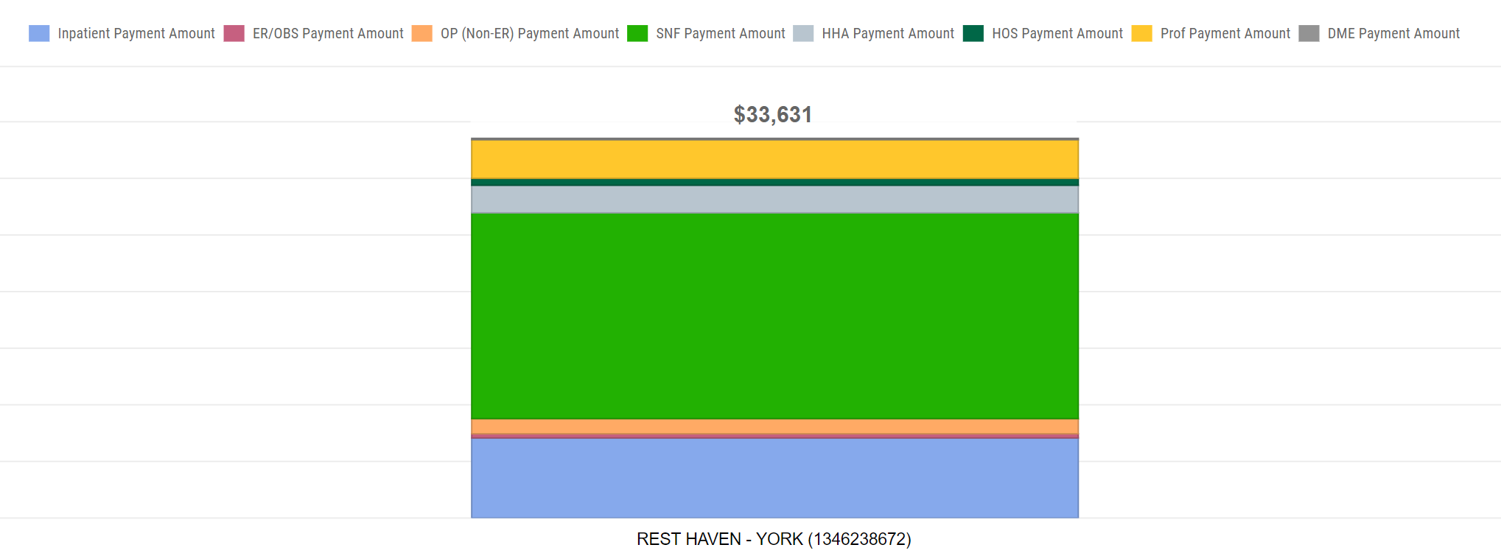Select the light gray HHA bar segment
Screen dimensions: 1501x556
(774, 200)
